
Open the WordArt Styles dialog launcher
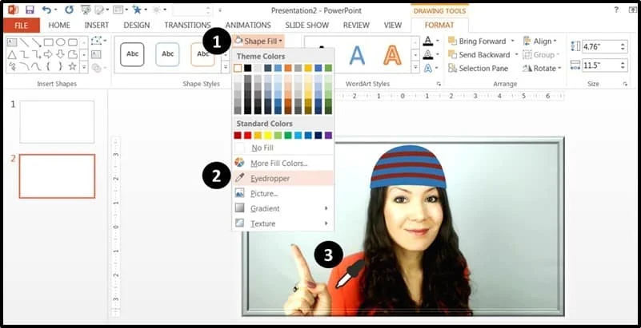click(439, 84)
